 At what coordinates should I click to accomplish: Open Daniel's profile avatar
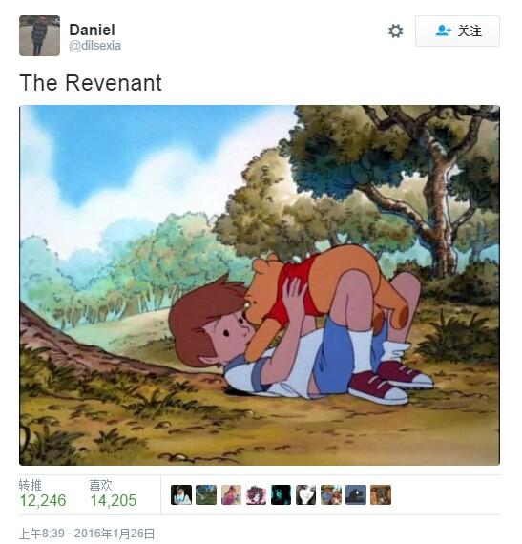pos(39,35)
